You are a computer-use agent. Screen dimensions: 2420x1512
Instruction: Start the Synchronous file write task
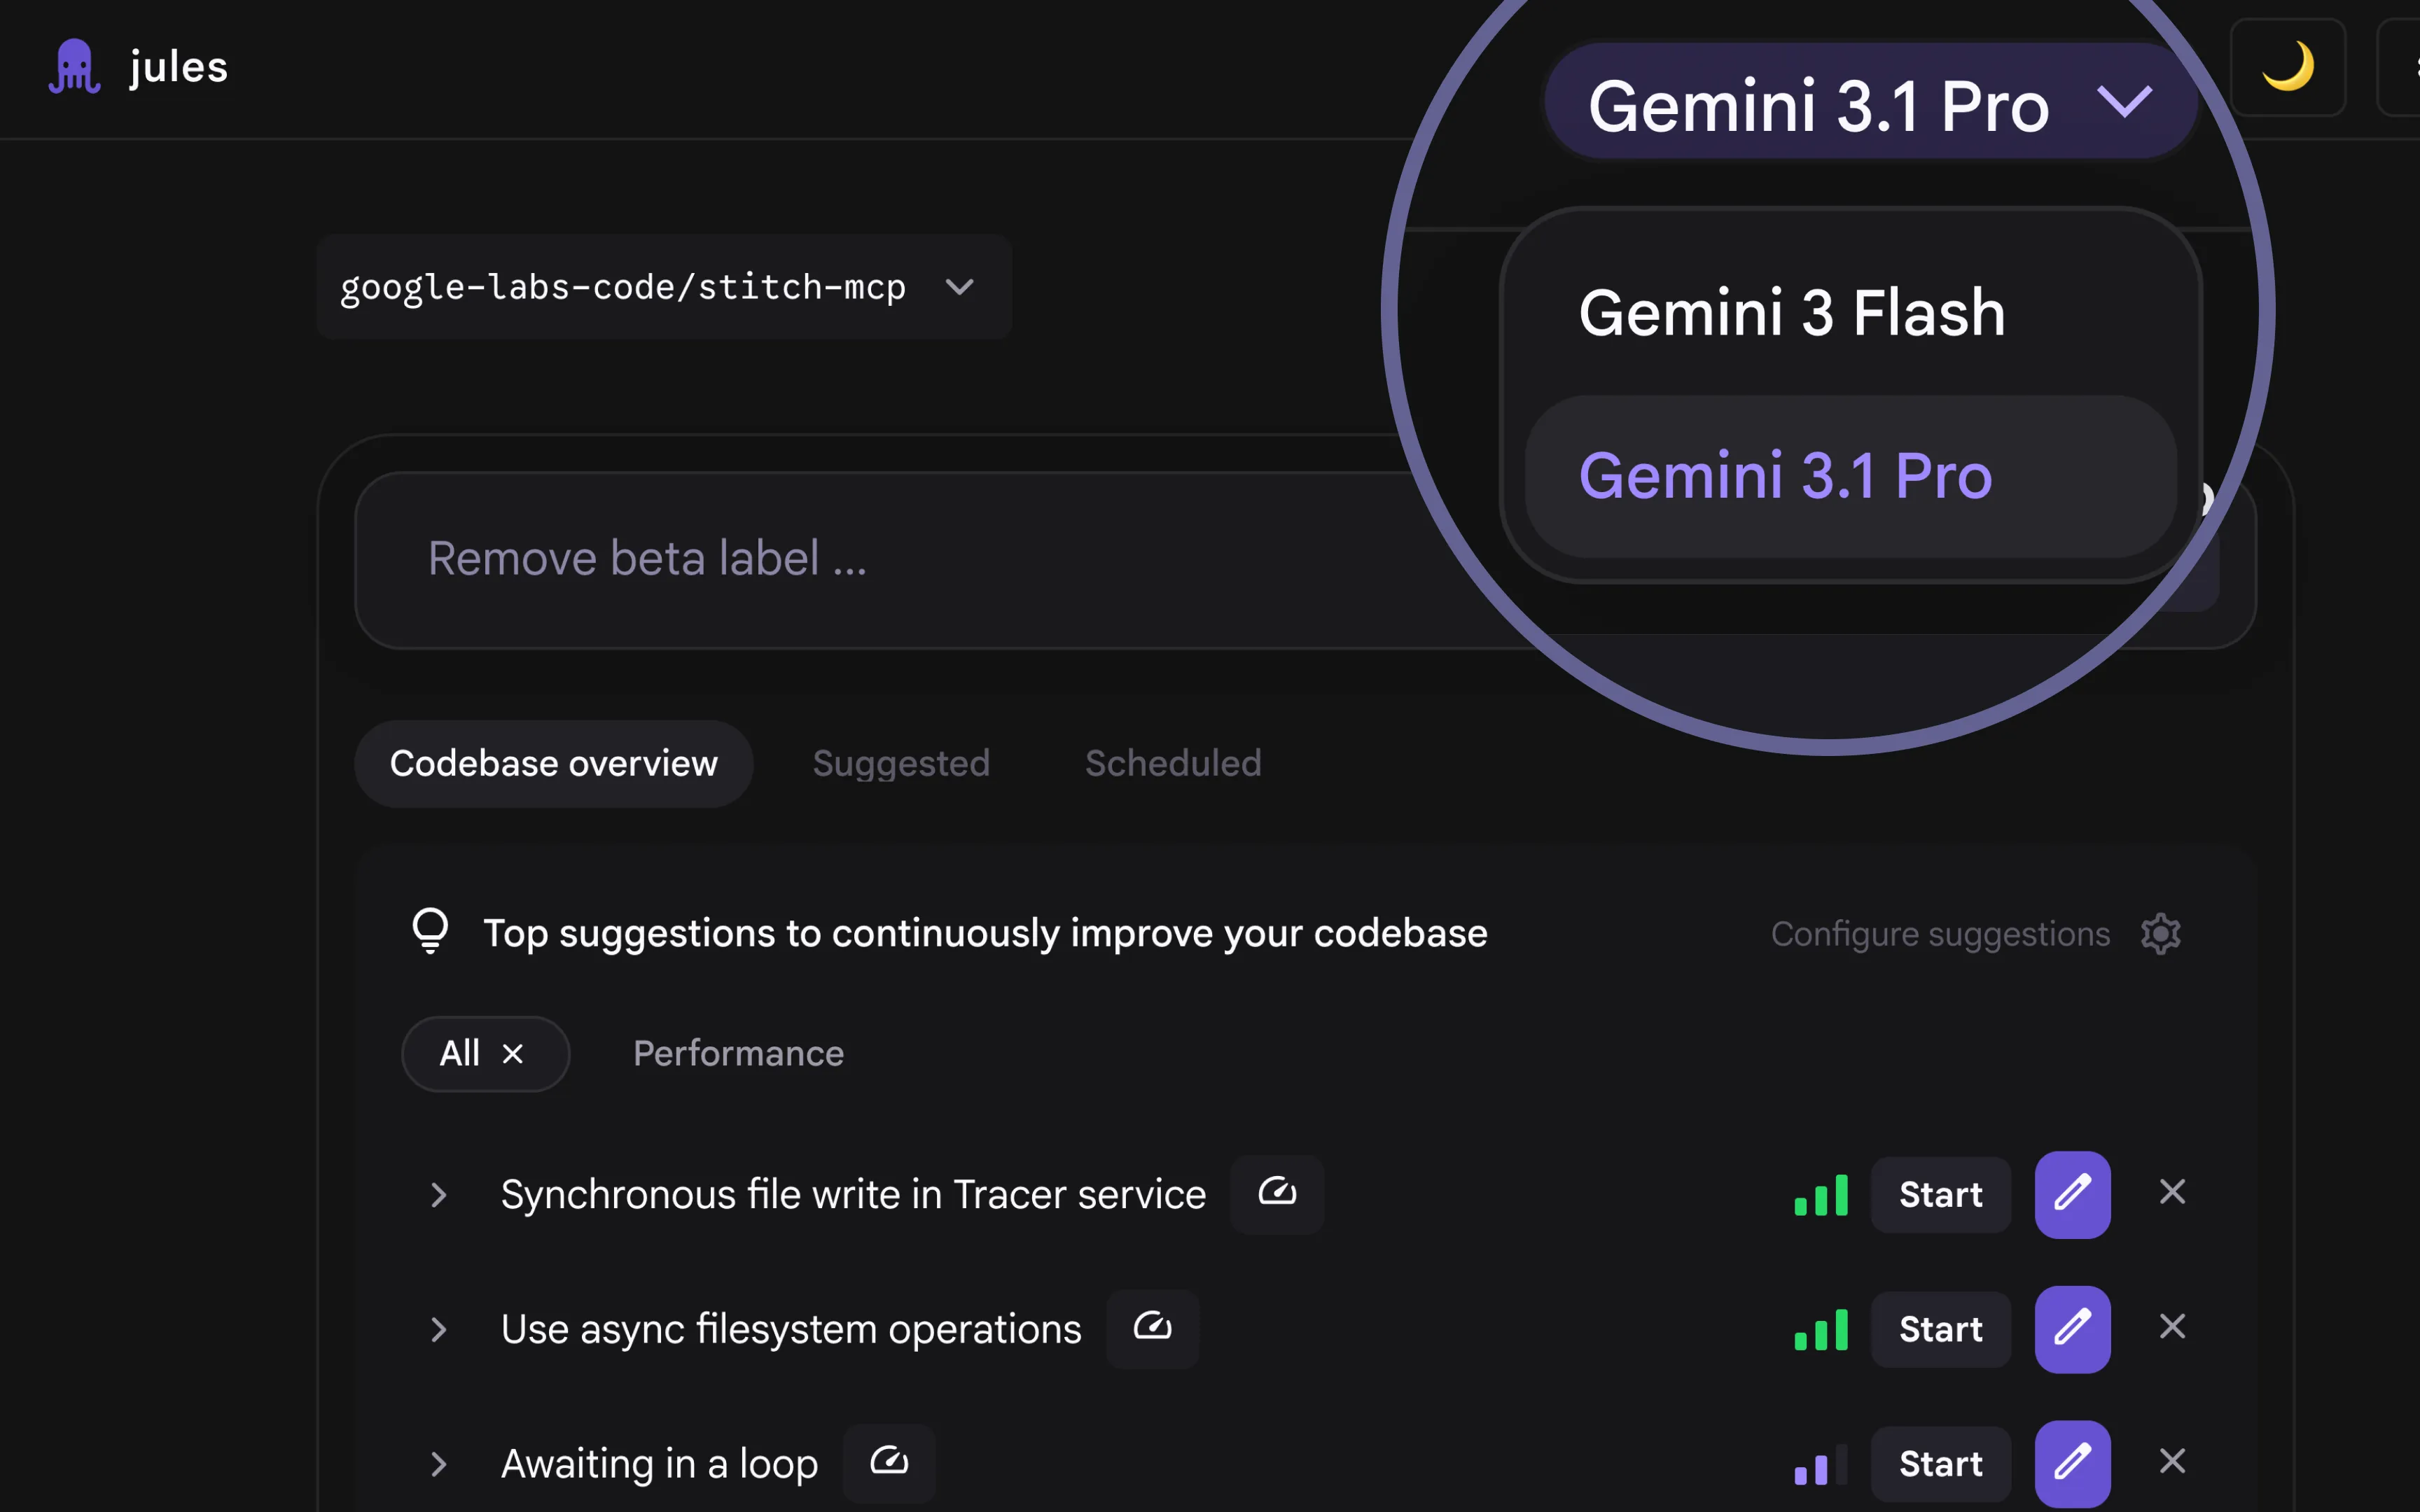[1939, 1194]
